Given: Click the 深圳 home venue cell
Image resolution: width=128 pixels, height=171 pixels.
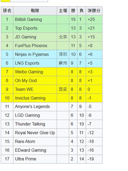Looking at the screenshot, I should [x=63, y=55].
